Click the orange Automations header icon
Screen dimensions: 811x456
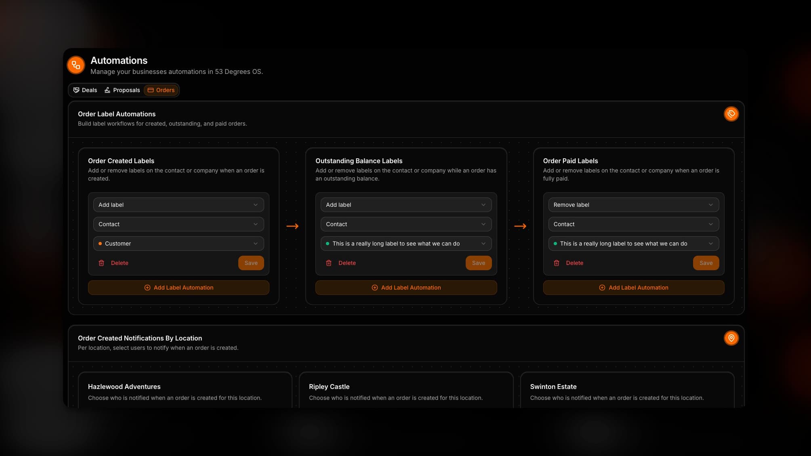coord(76,65)
